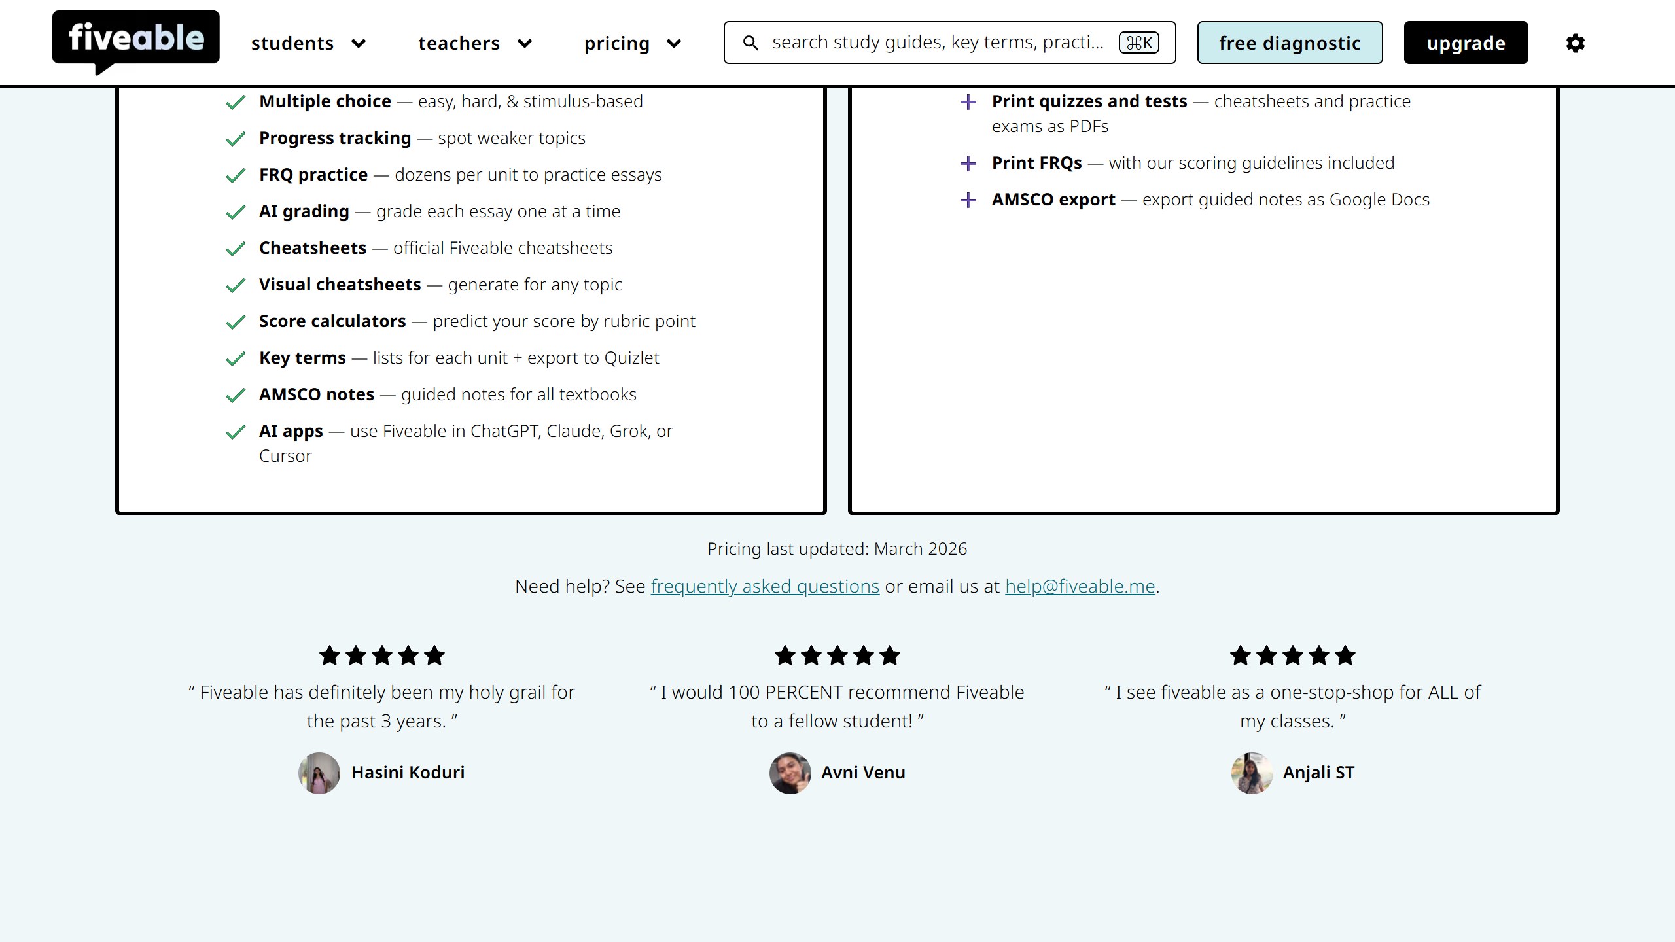
Task: Click the checkmark beside AI apps
Action: click(x=236, y=432)
